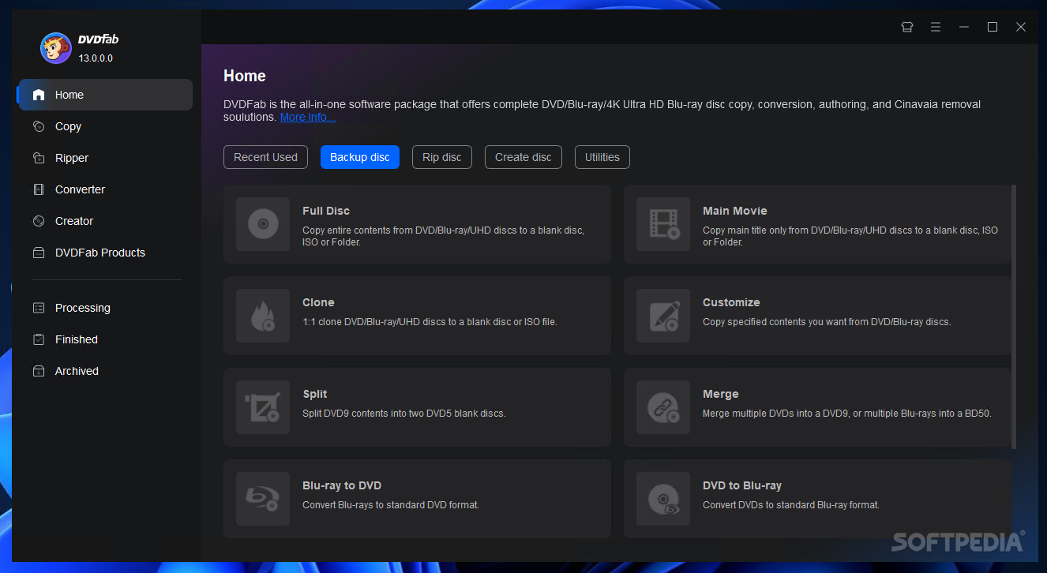Image resolution: width=1047 pixels, height=573 pixels.
Task: Maximize the DVDFab window
Action: [x=993, y=27]
